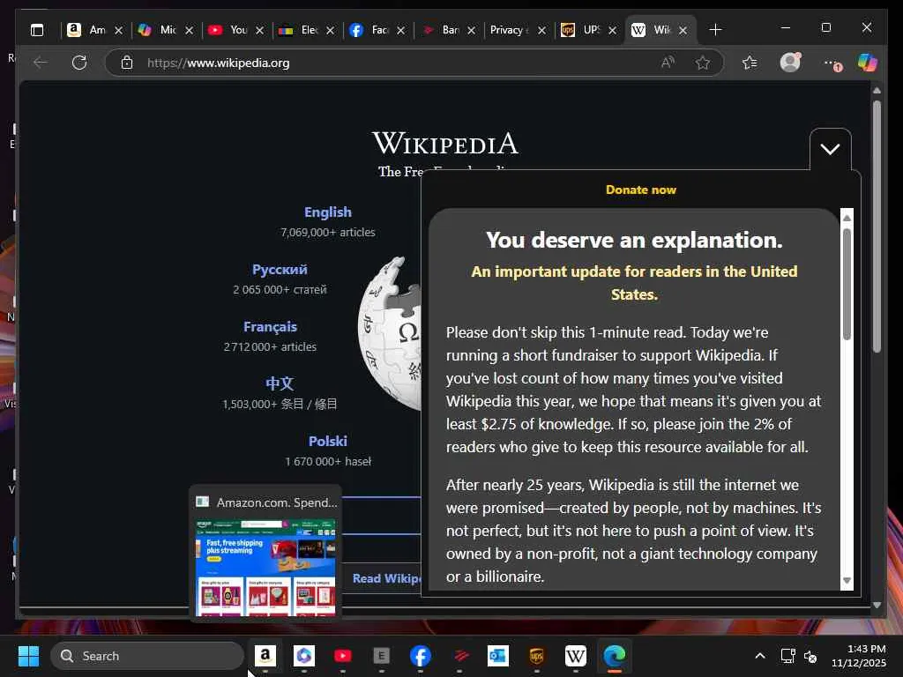Open Microsoft Edge from the taskbar
The height and width of the screenshot is (677, 903).
[x=615, y=656]
